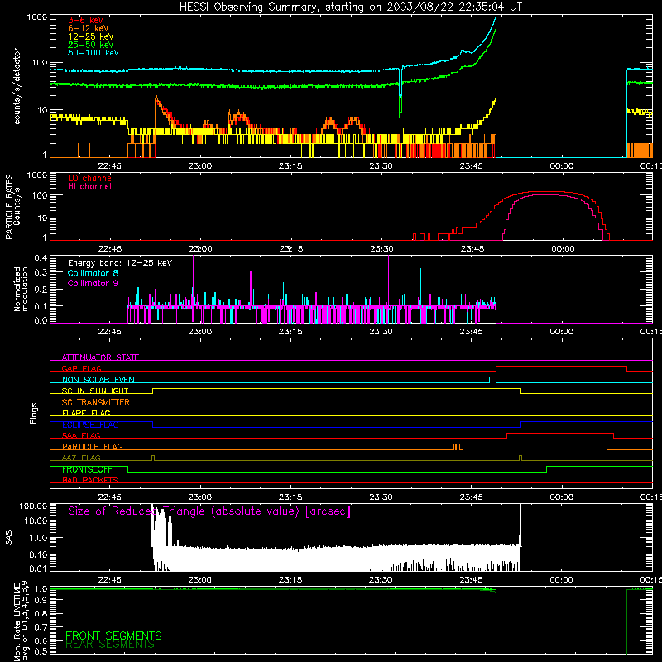Click the FLARE FLAG label

click(86, 413)
